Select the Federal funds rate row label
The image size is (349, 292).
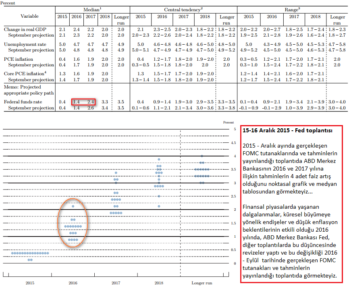coord(23,102)
